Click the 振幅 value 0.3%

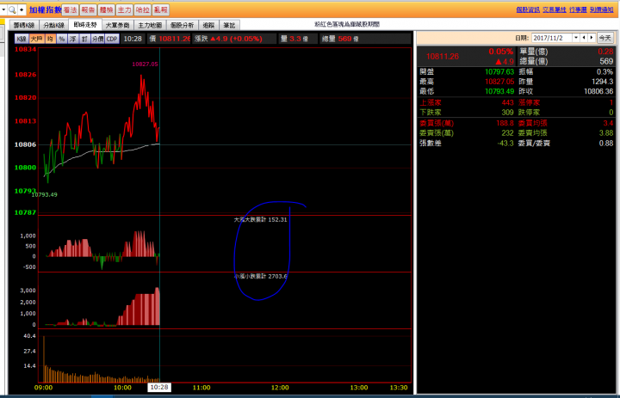[x=605, y=72]
